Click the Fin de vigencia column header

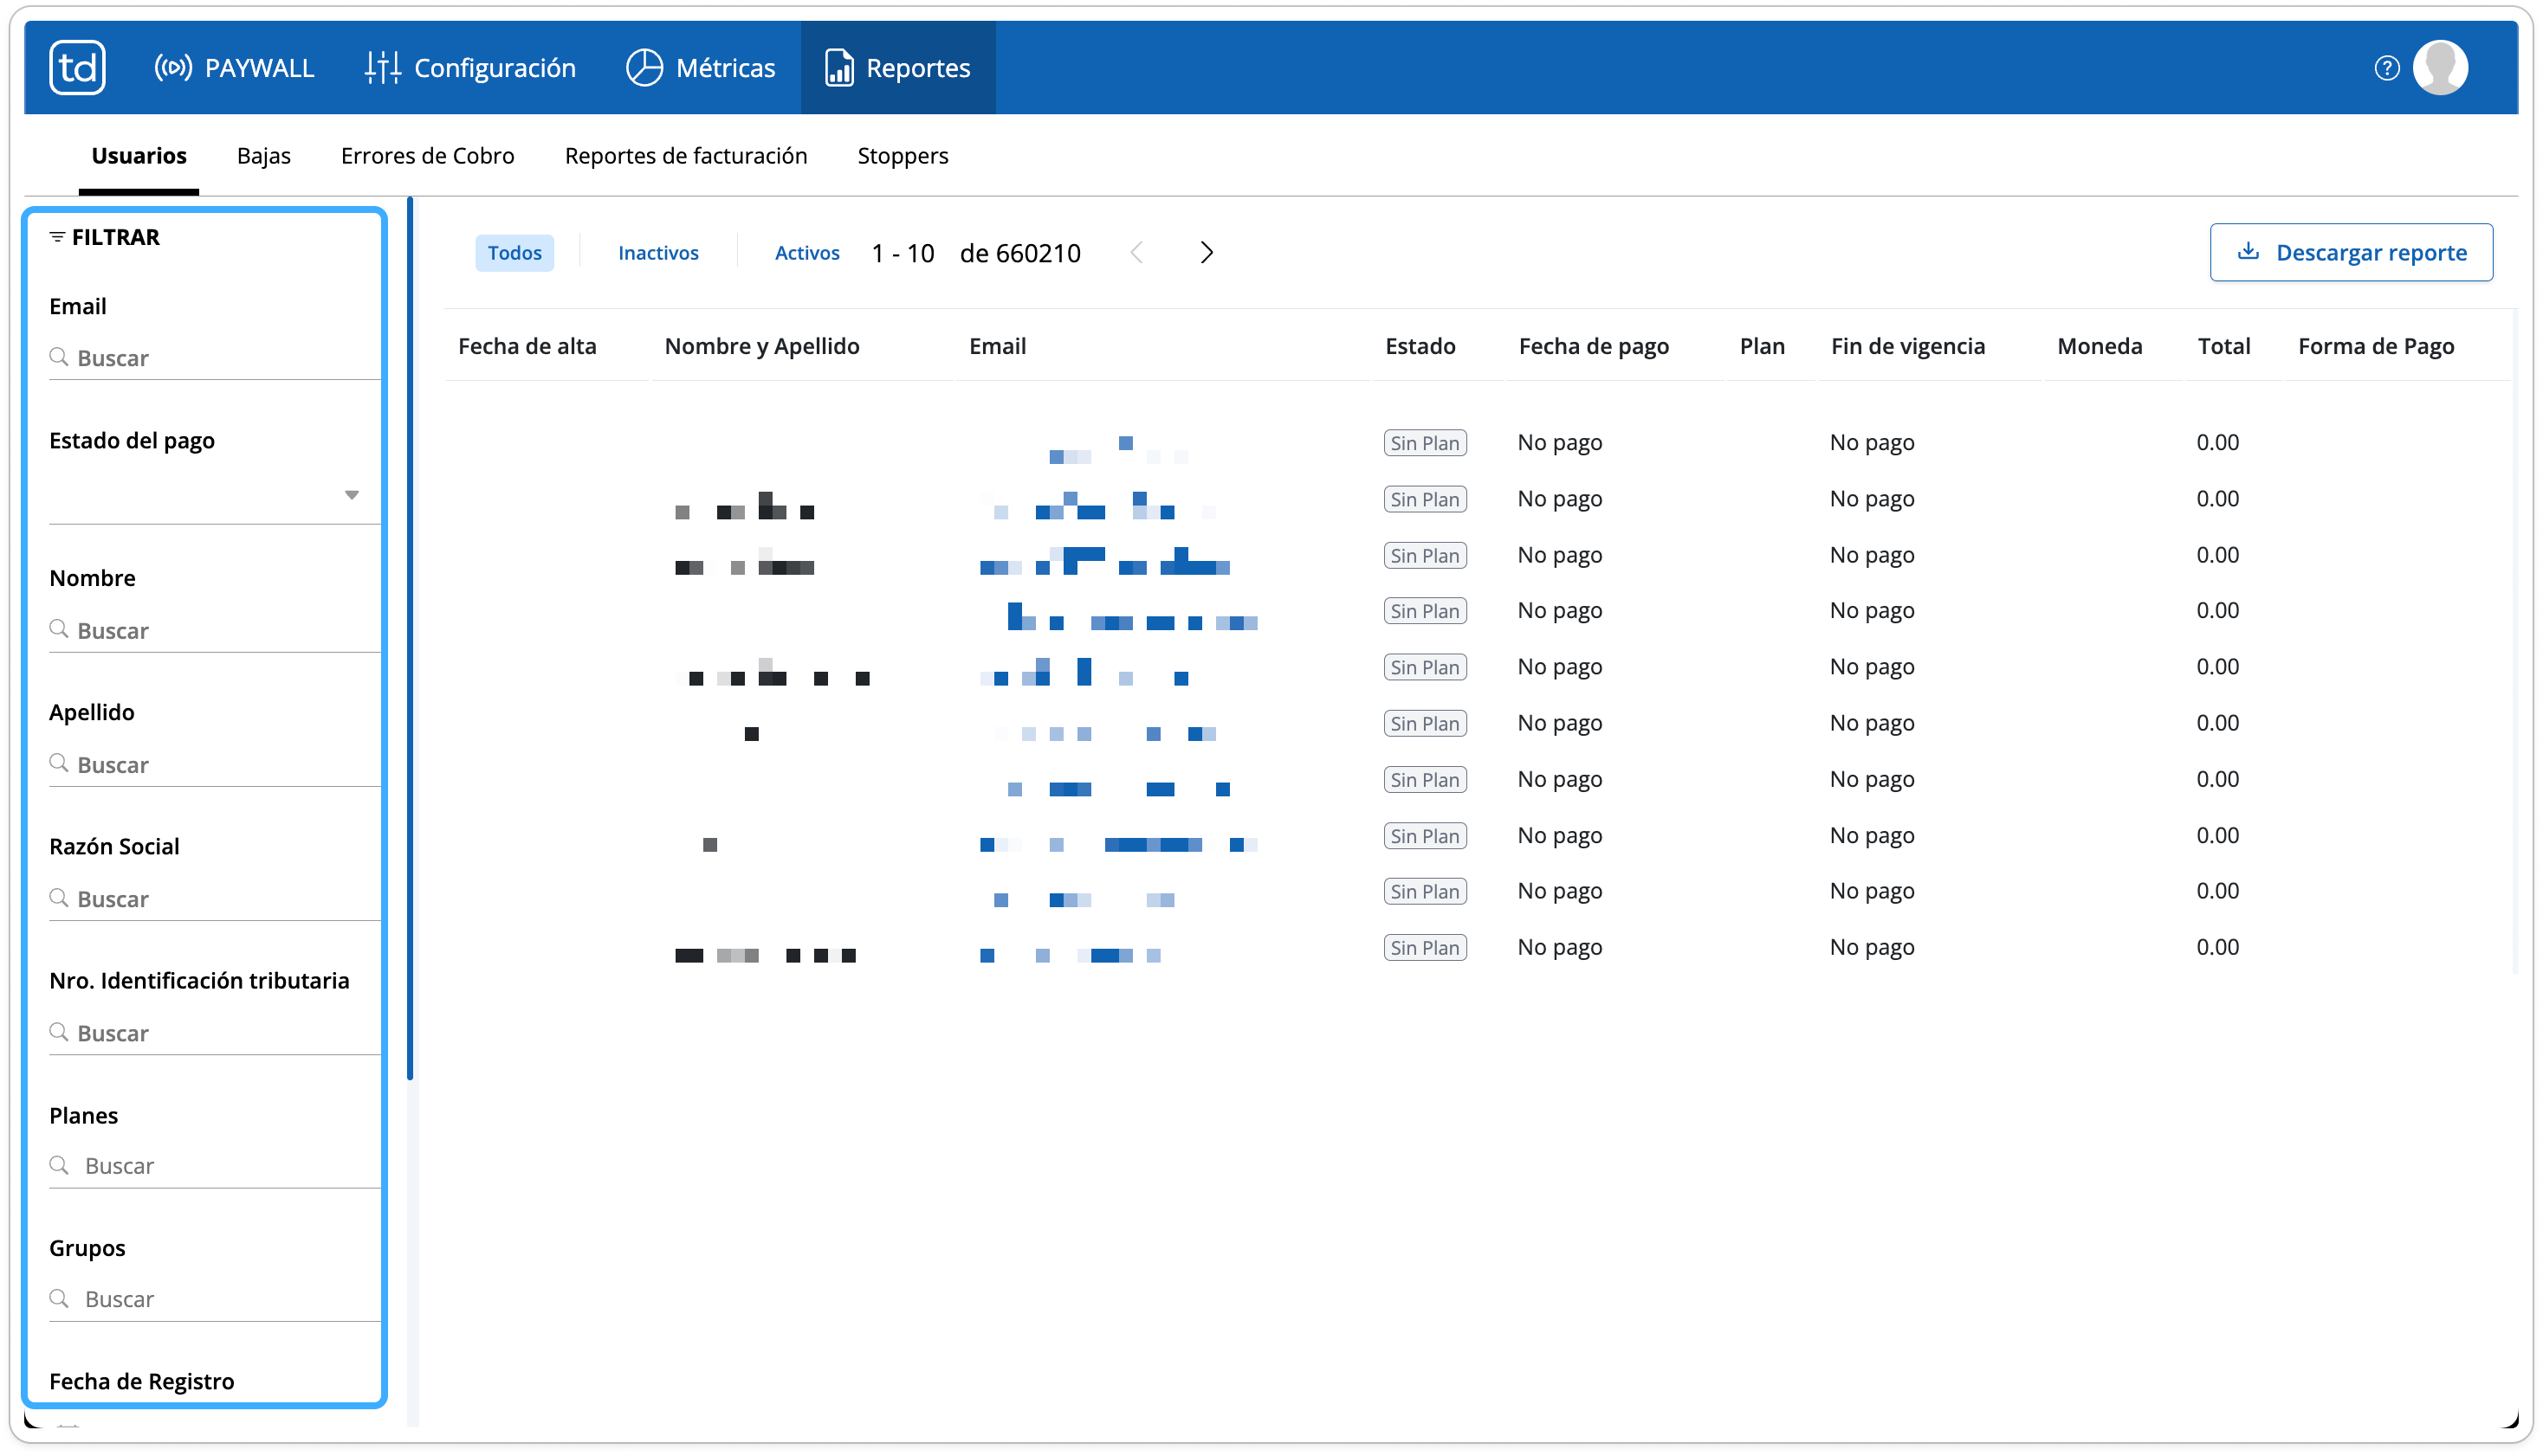[1908, 346]
